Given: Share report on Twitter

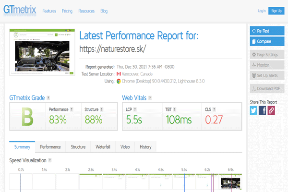Looking at the screenshot, I should click(254, 110).
